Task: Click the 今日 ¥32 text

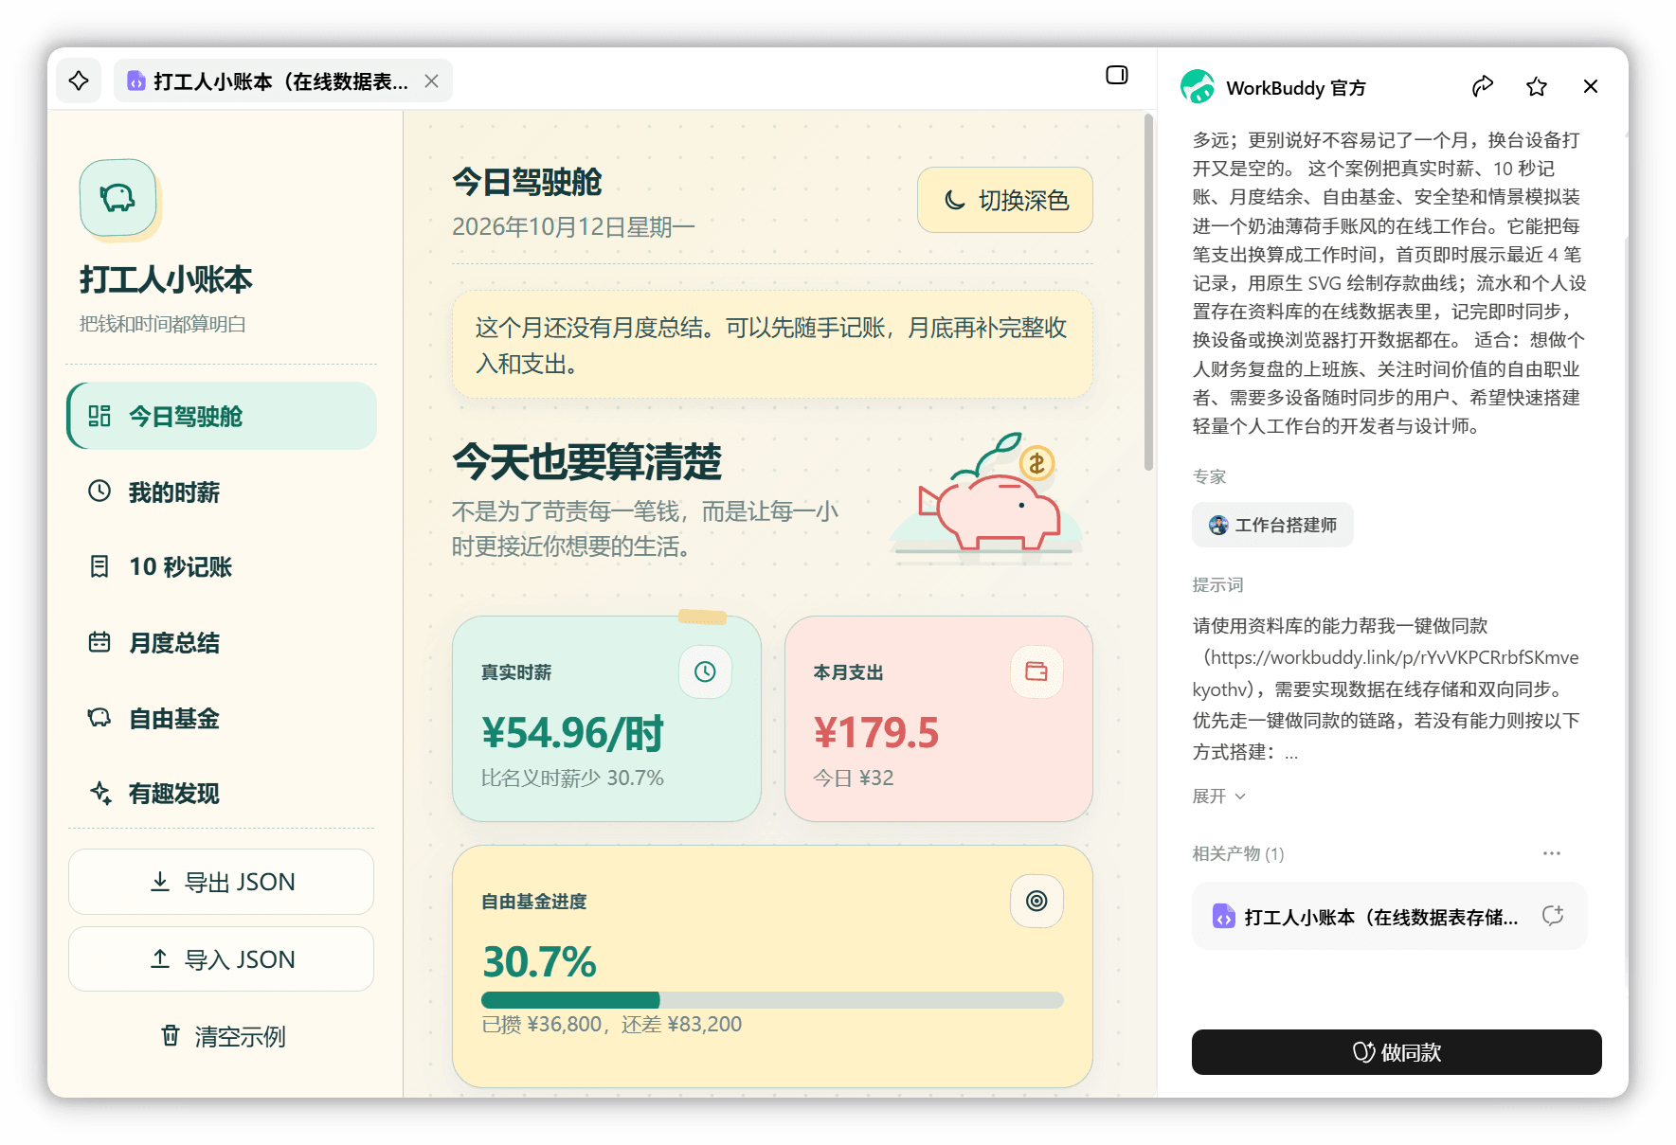Action: point(853,778)
